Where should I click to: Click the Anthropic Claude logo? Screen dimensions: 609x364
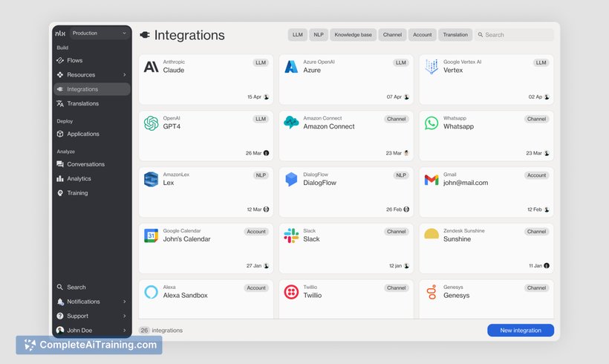point(151,67)
